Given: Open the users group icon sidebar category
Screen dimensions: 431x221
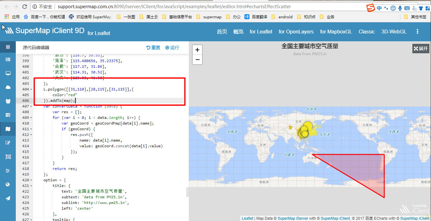Looking at the screenshot, I should (8, 101).
